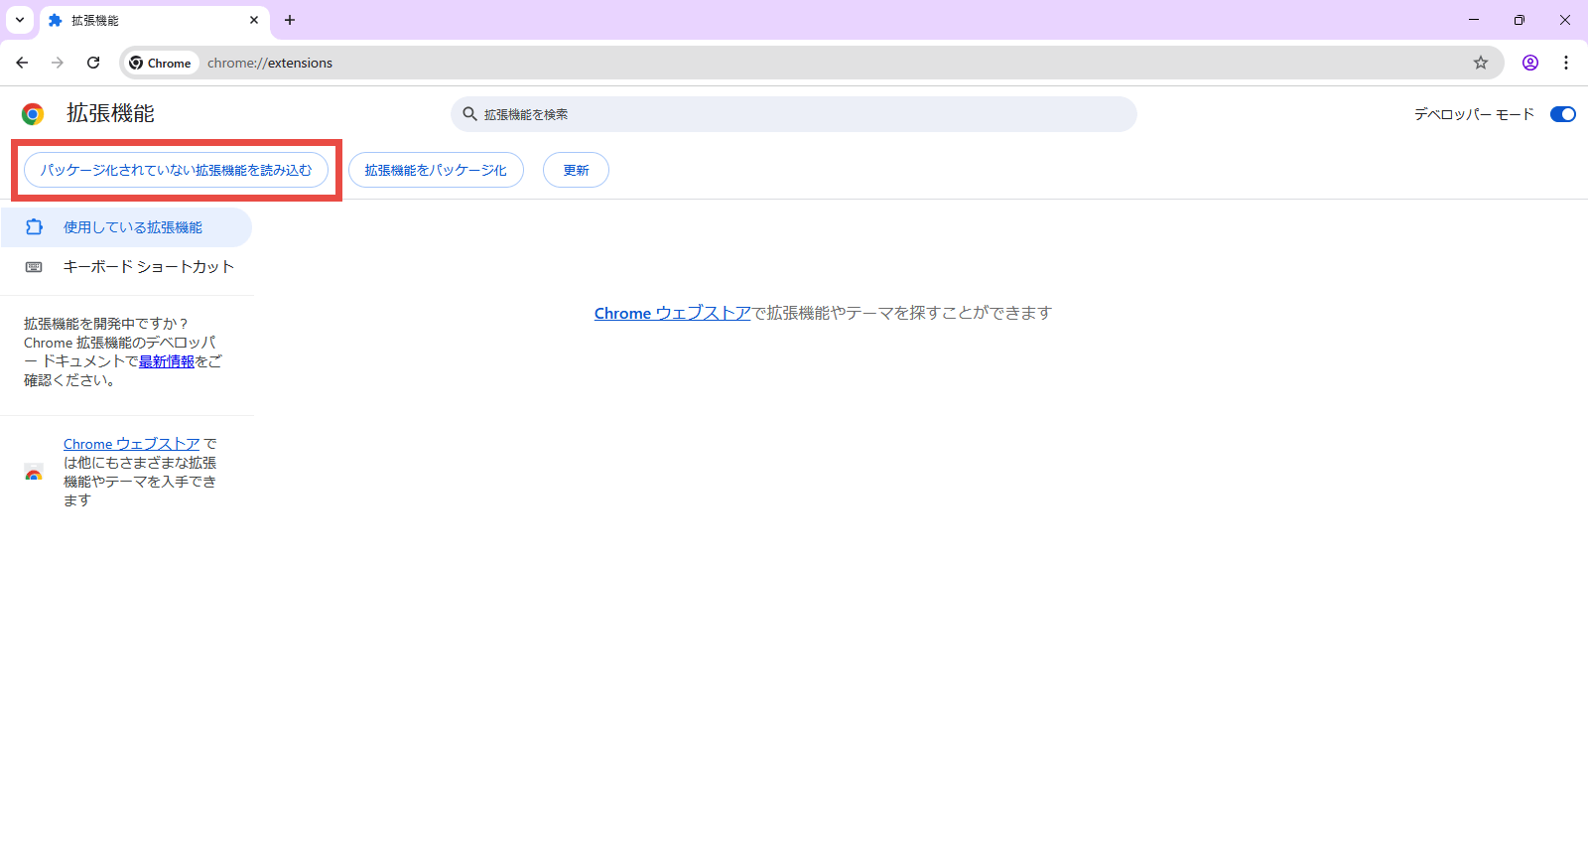Click the 拡張機能をパッケージ化 button
The height and width of the screenshot is (846, 1588).
point(436,170)
